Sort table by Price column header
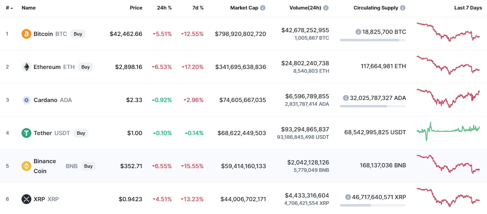 136,8
